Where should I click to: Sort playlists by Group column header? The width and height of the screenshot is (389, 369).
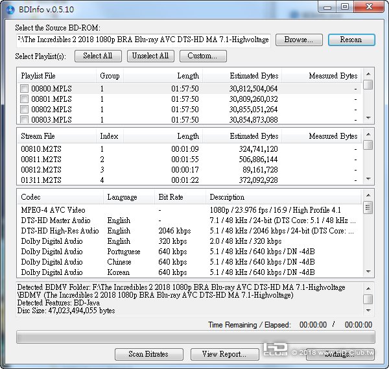pyautogui.click(x=110, y=76)
